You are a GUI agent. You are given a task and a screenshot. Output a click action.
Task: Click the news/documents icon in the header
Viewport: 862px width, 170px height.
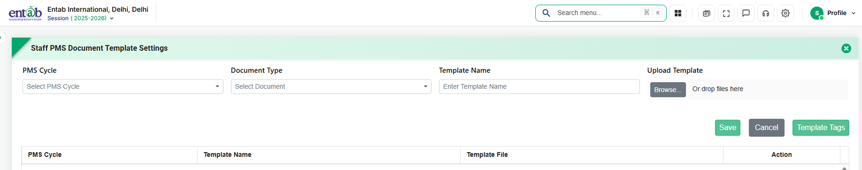tap(707, 13)
